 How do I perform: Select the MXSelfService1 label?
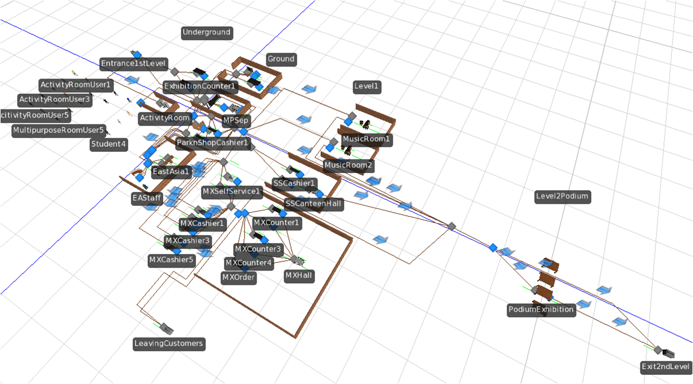pyautogui.click(x=231, y=191)
